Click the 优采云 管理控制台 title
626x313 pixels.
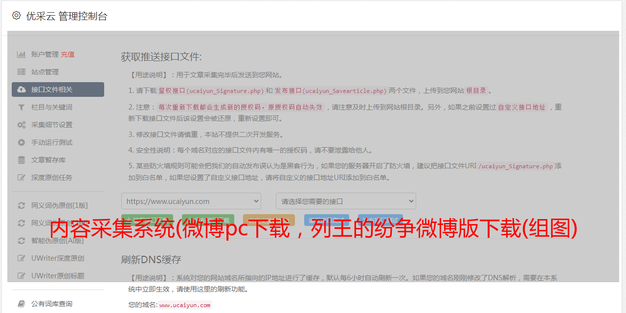coord(67,16)
